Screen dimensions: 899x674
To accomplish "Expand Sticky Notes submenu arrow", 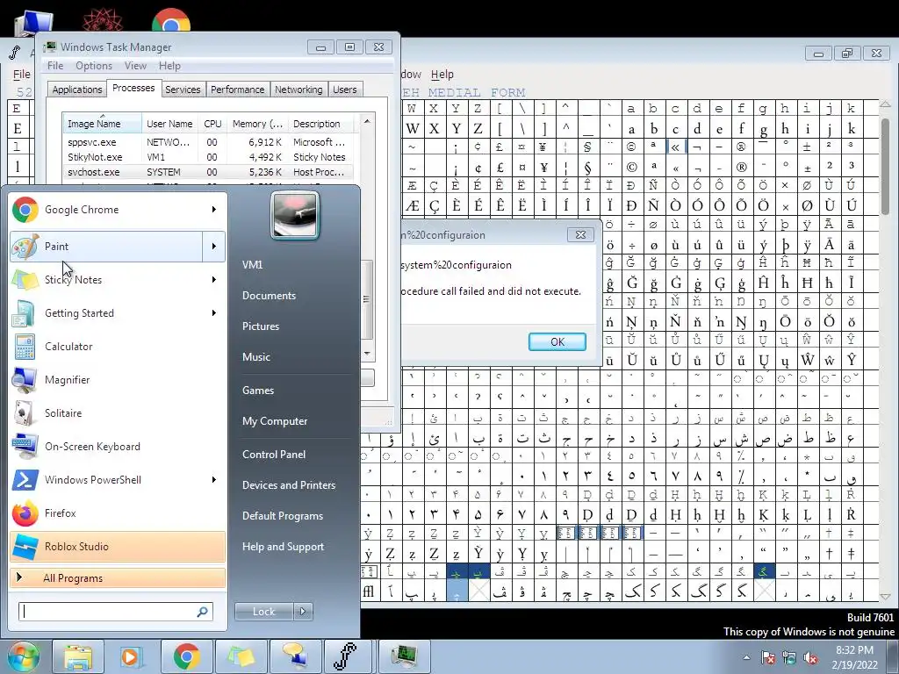I will click(214, 280).
